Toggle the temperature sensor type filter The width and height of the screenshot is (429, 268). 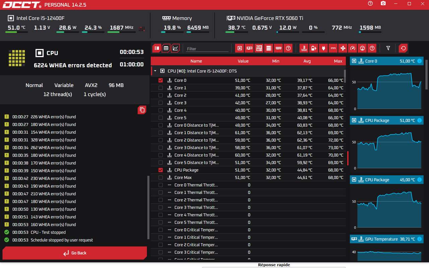point(304,48)
